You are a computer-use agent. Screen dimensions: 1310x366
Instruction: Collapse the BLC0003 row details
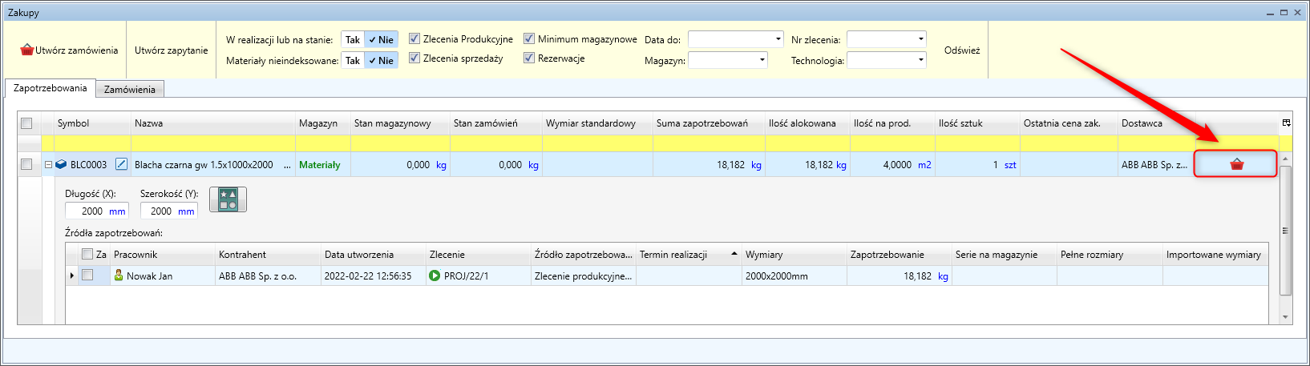48,164
